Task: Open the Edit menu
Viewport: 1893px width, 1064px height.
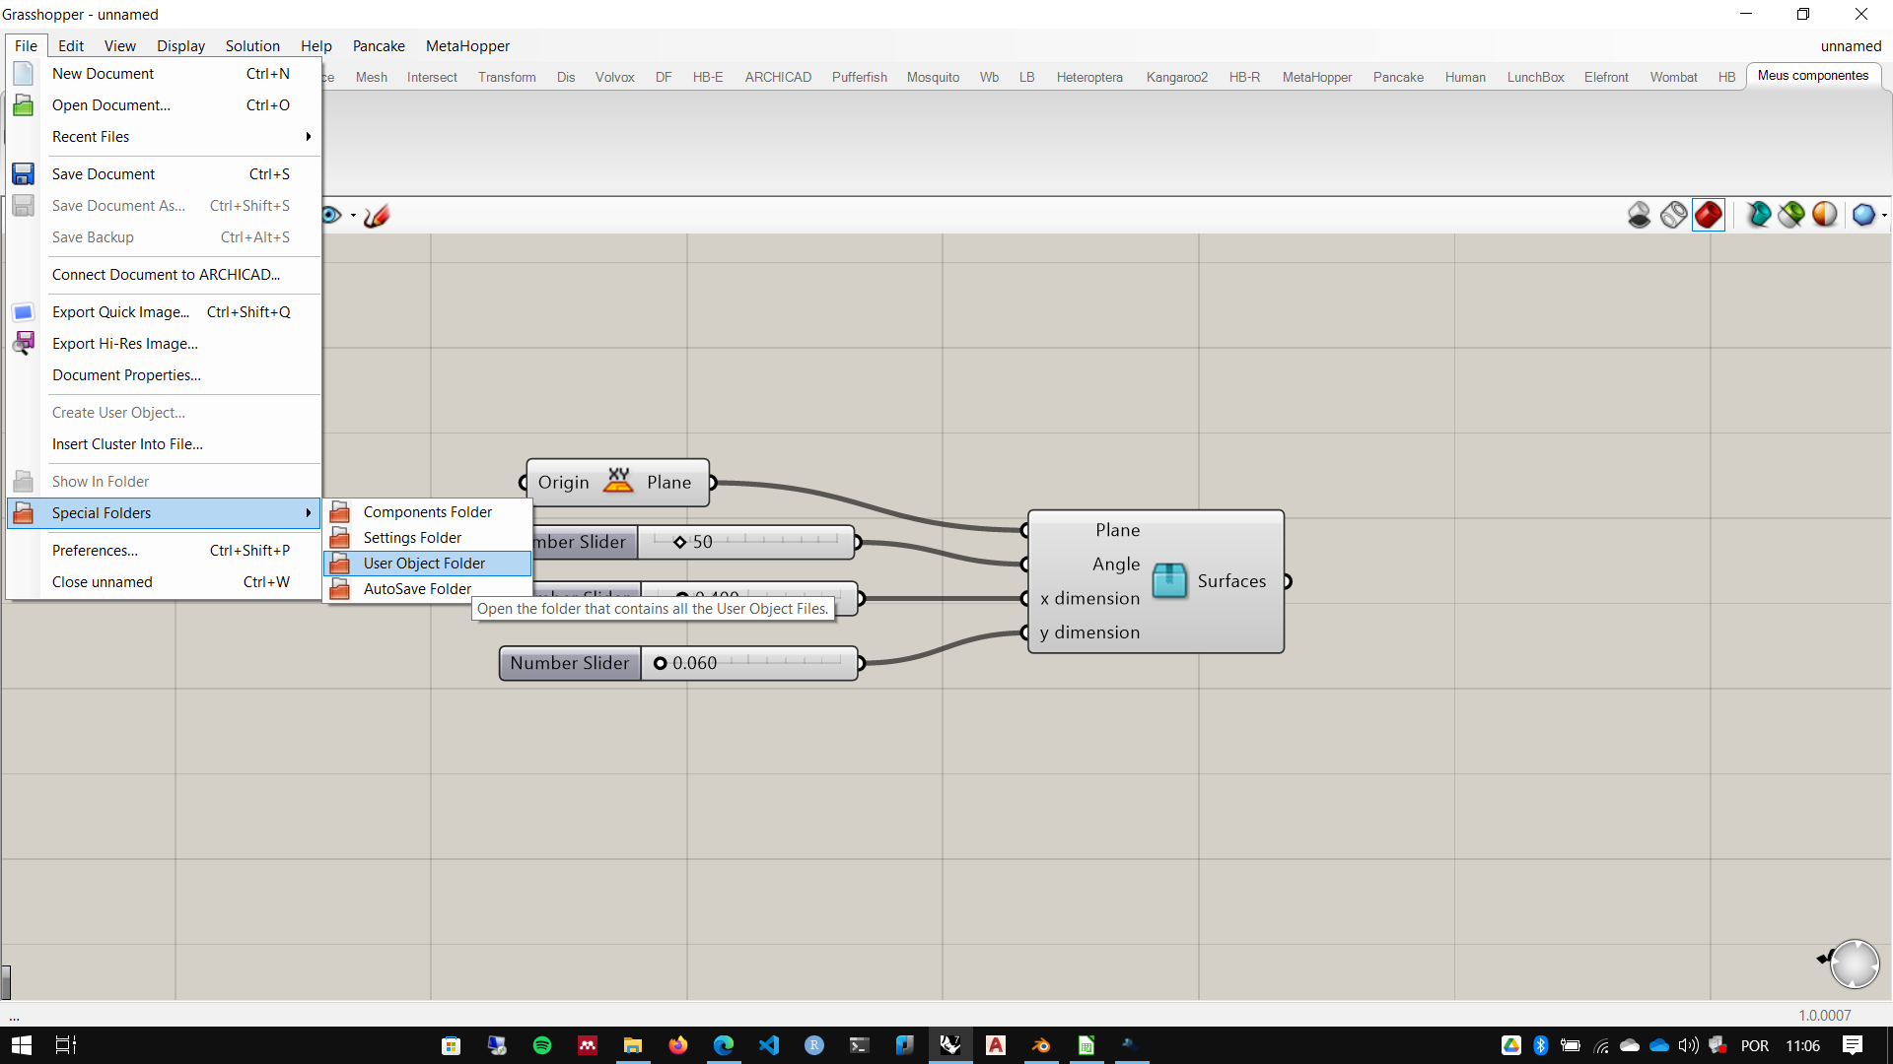Action: coord(71,46)
